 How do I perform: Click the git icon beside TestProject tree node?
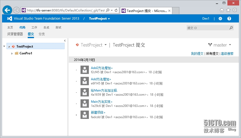point(13,47)
